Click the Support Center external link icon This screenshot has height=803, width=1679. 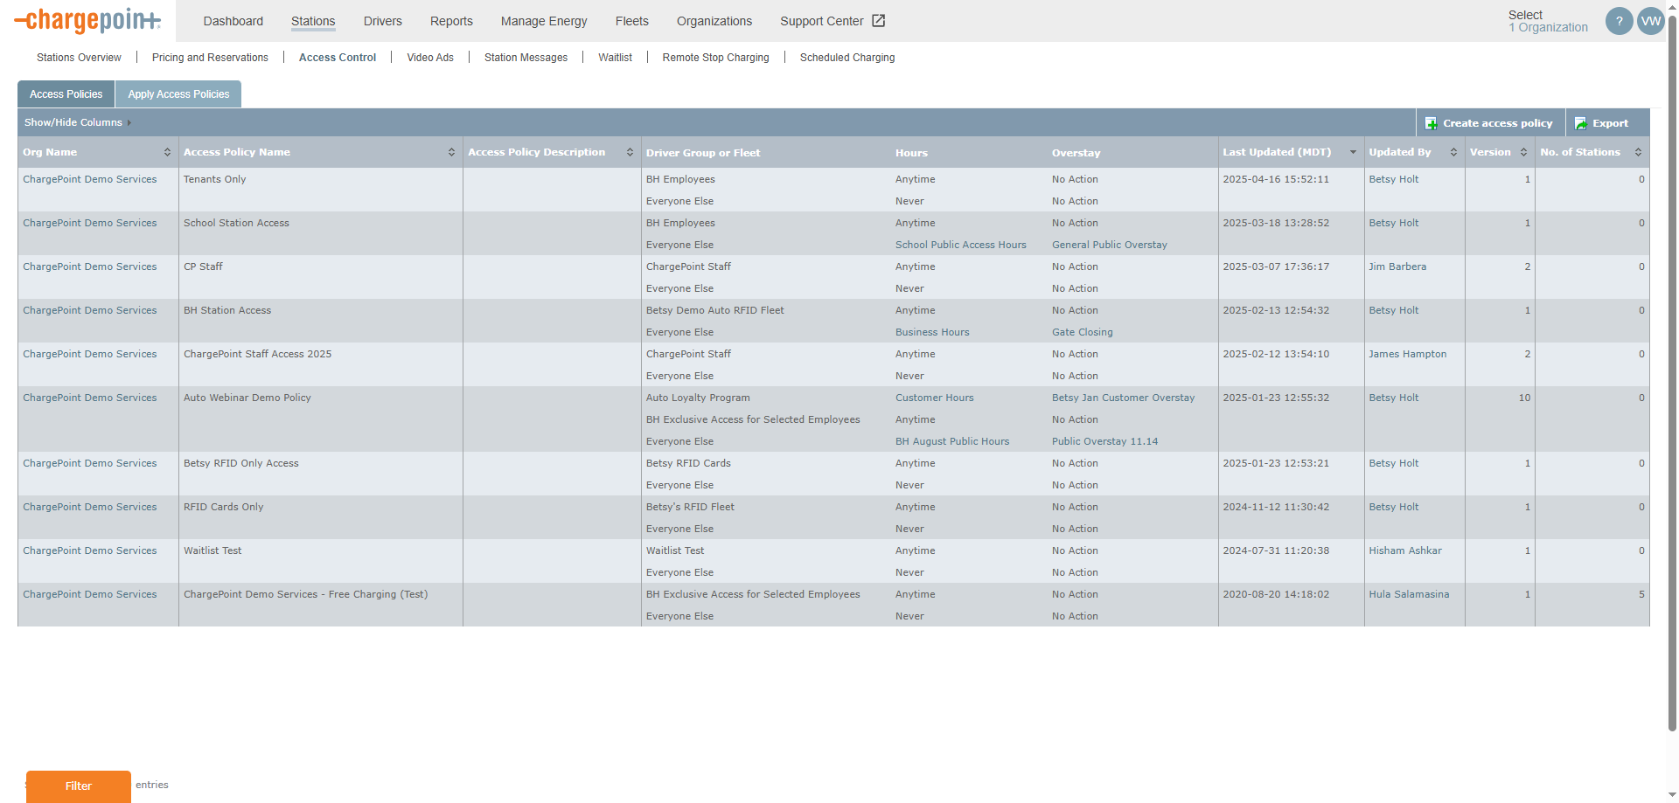879,21
